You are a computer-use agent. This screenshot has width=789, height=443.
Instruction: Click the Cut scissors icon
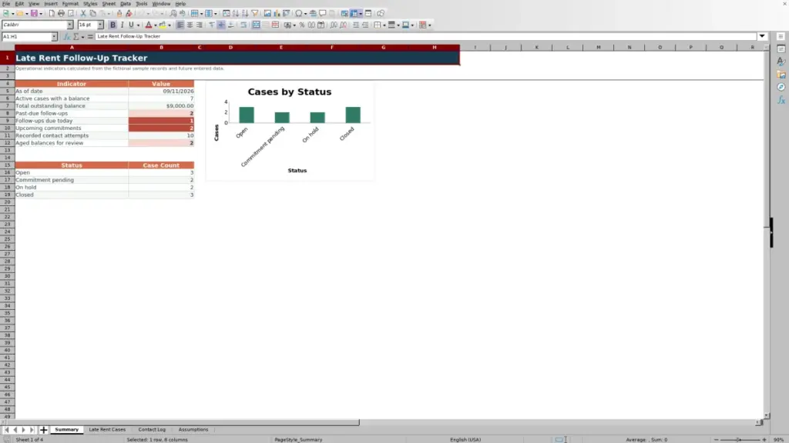(83, 13)
